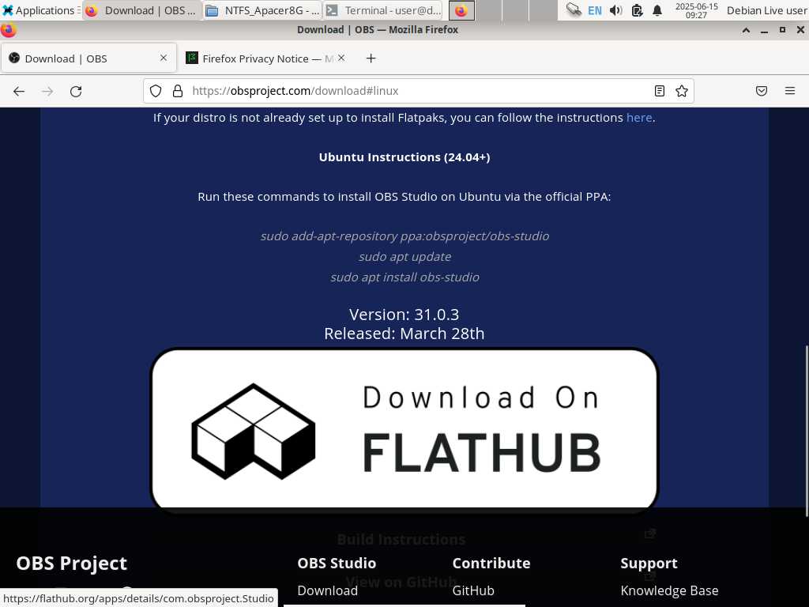The height and width of the screenshot is (607, 809).
Task: Switch to the Firefox Privacy Notice tab
Action: [x=265, y=58]
